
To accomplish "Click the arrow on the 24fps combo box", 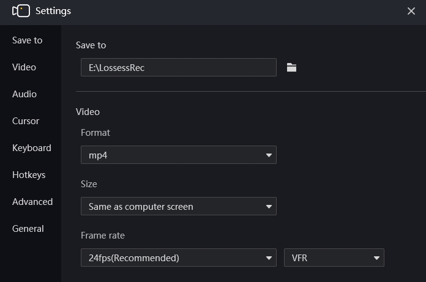I will point(269,258).
